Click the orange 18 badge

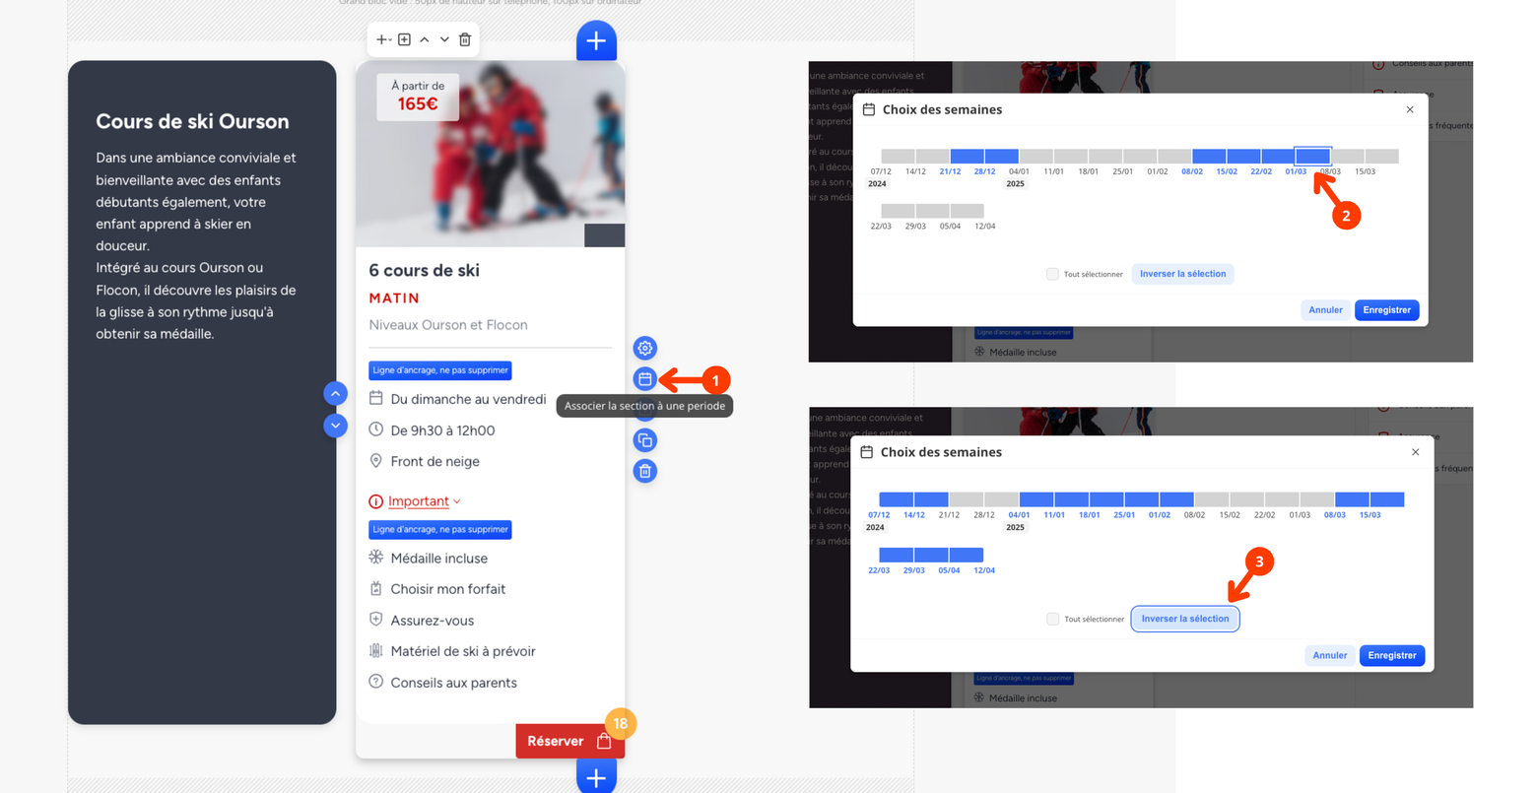(x=621, y=724)
